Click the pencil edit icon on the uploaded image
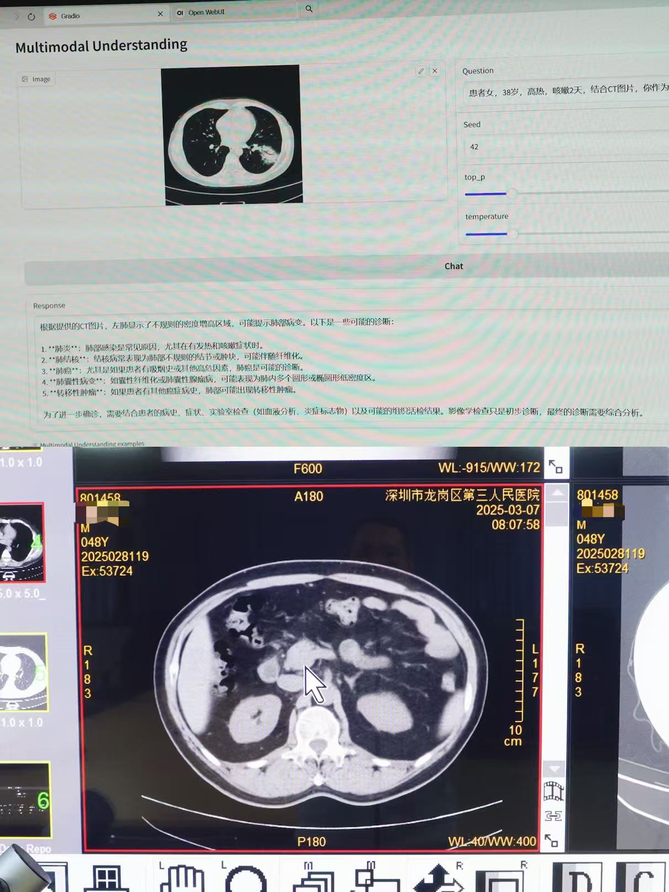The image size is (669, 892). pyautogui.click(x=421, y=71)
